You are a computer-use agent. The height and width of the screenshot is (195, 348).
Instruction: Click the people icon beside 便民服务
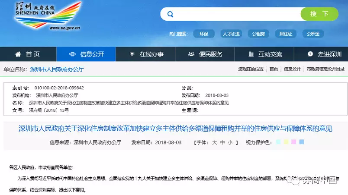(x=191, y=54)
